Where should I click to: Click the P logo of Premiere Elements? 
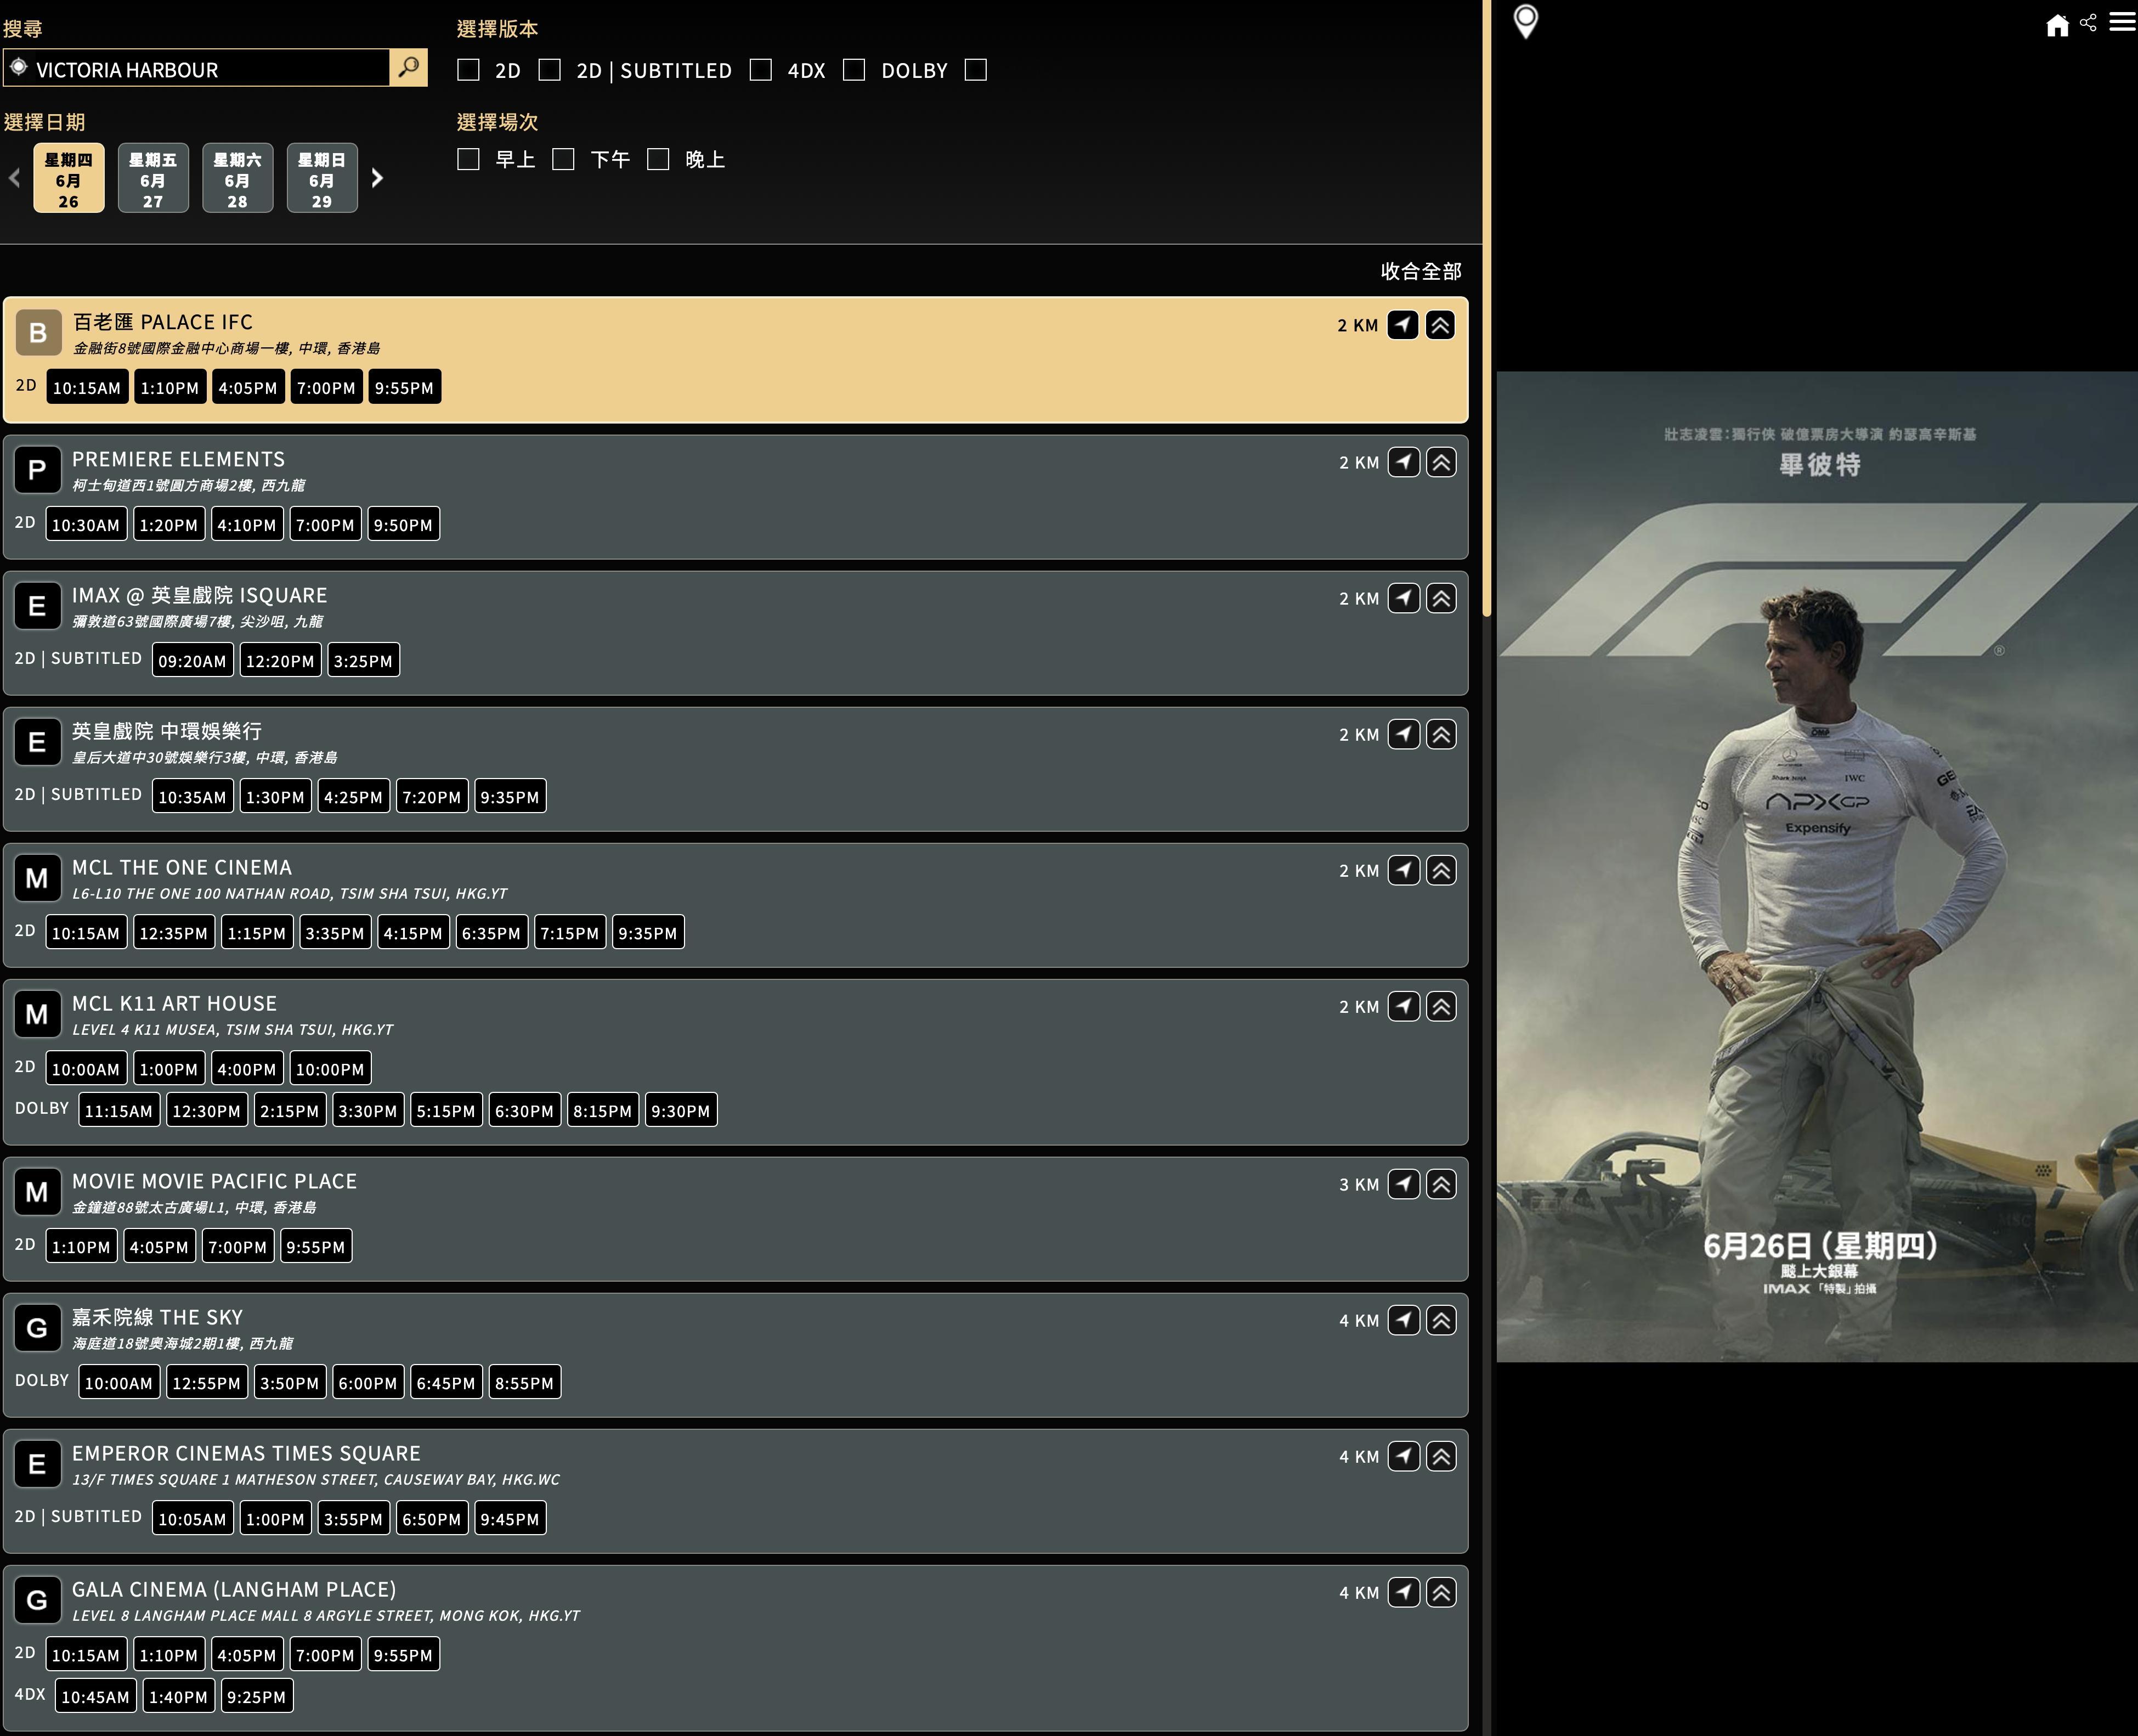coord(37,469)
